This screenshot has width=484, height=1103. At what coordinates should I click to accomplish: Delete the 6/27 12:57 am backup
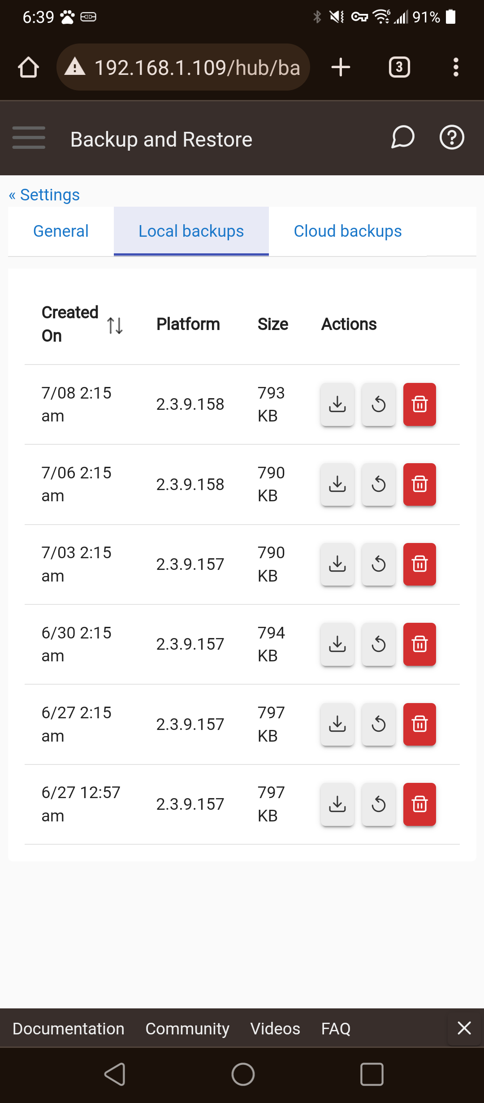tap(419, 804)
